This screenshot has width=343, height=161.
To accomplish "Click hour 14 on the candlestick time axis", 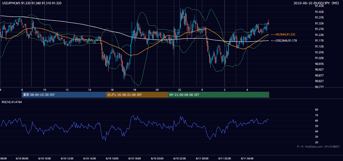I will tap(90, 90).
